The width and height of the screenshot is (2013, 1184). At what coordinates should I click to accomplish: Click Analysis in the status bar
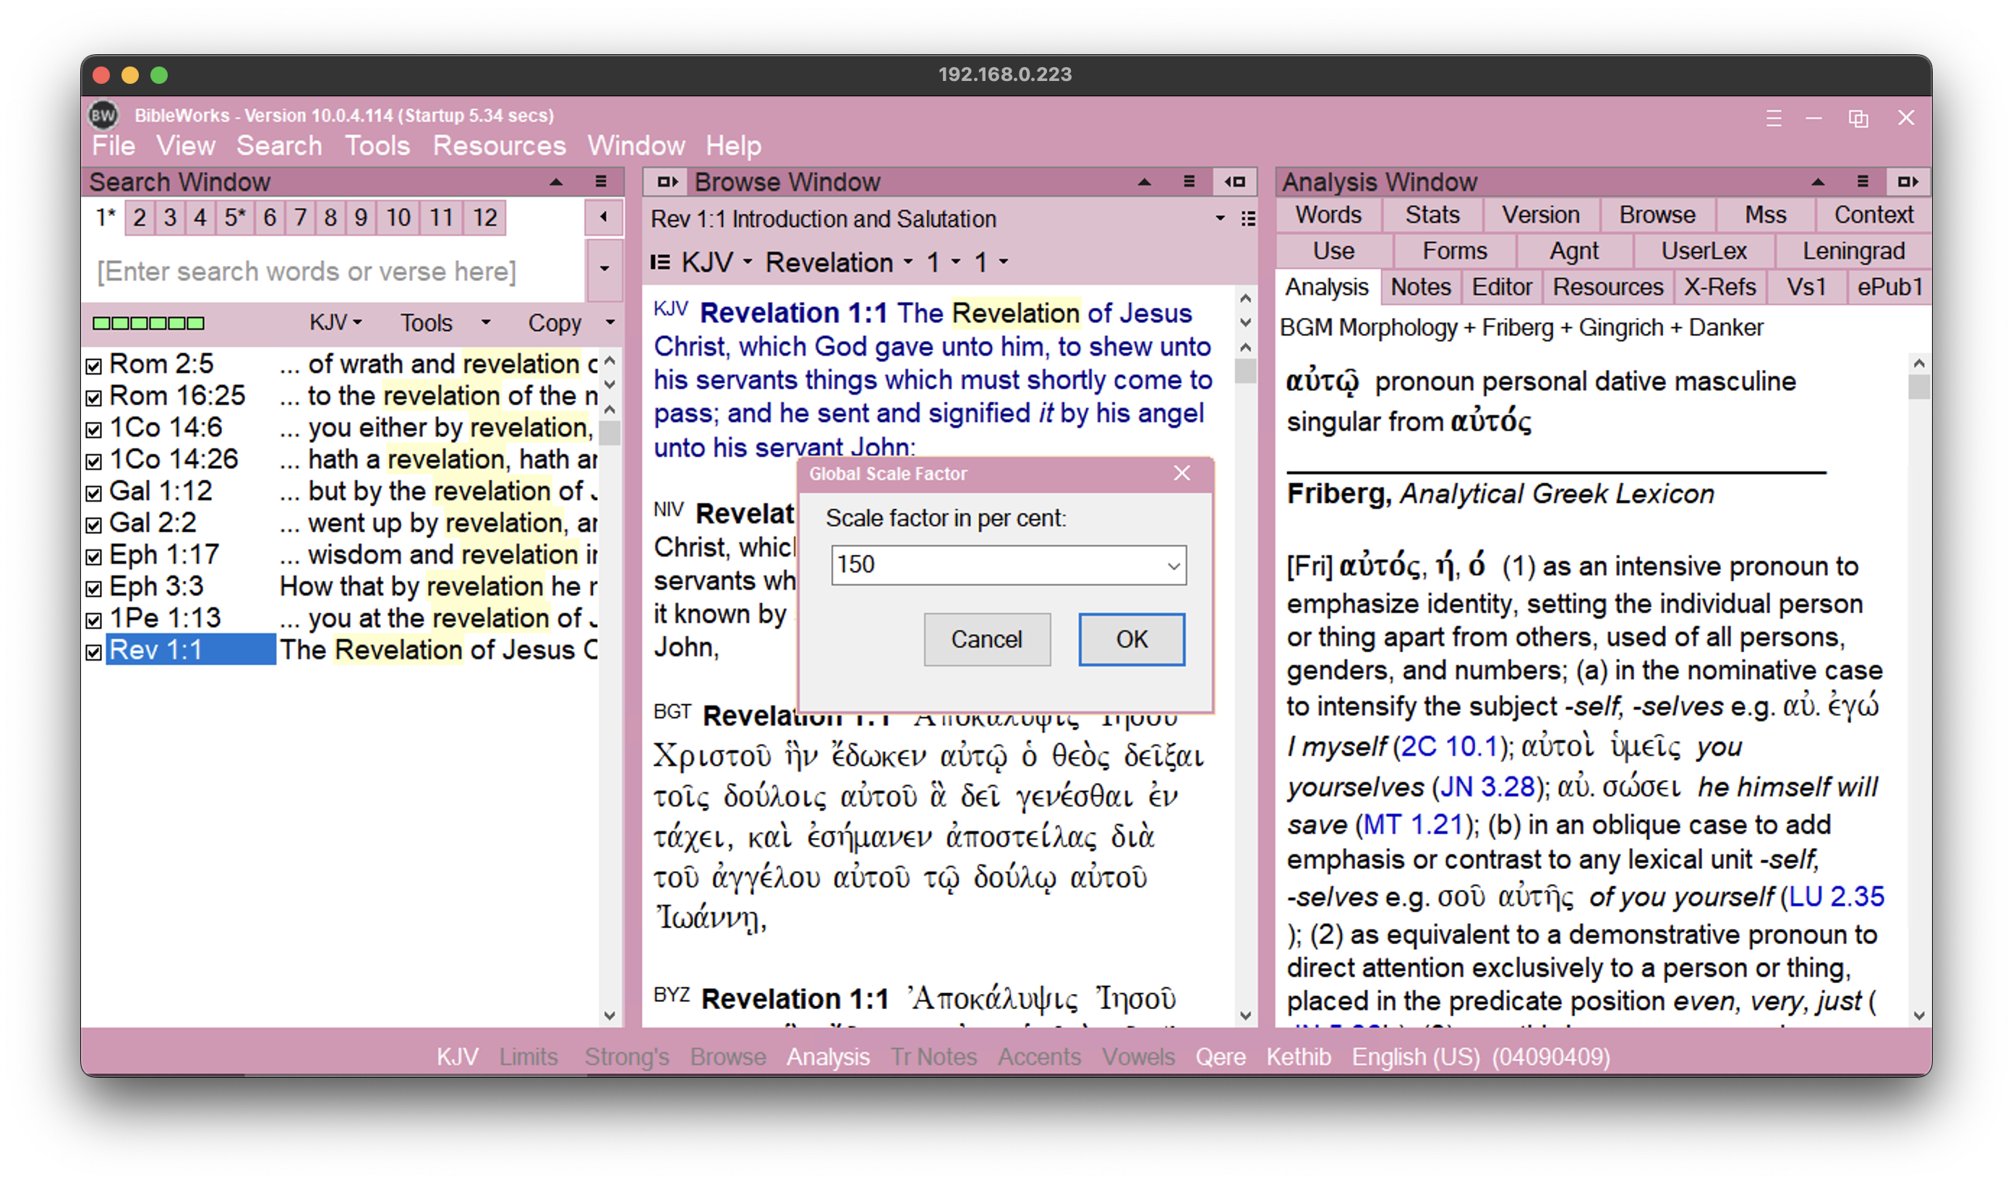(828, 1056)
